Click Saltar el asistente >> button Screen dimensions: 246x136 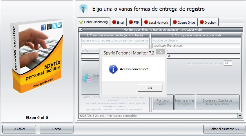click(x=224, y=129)
